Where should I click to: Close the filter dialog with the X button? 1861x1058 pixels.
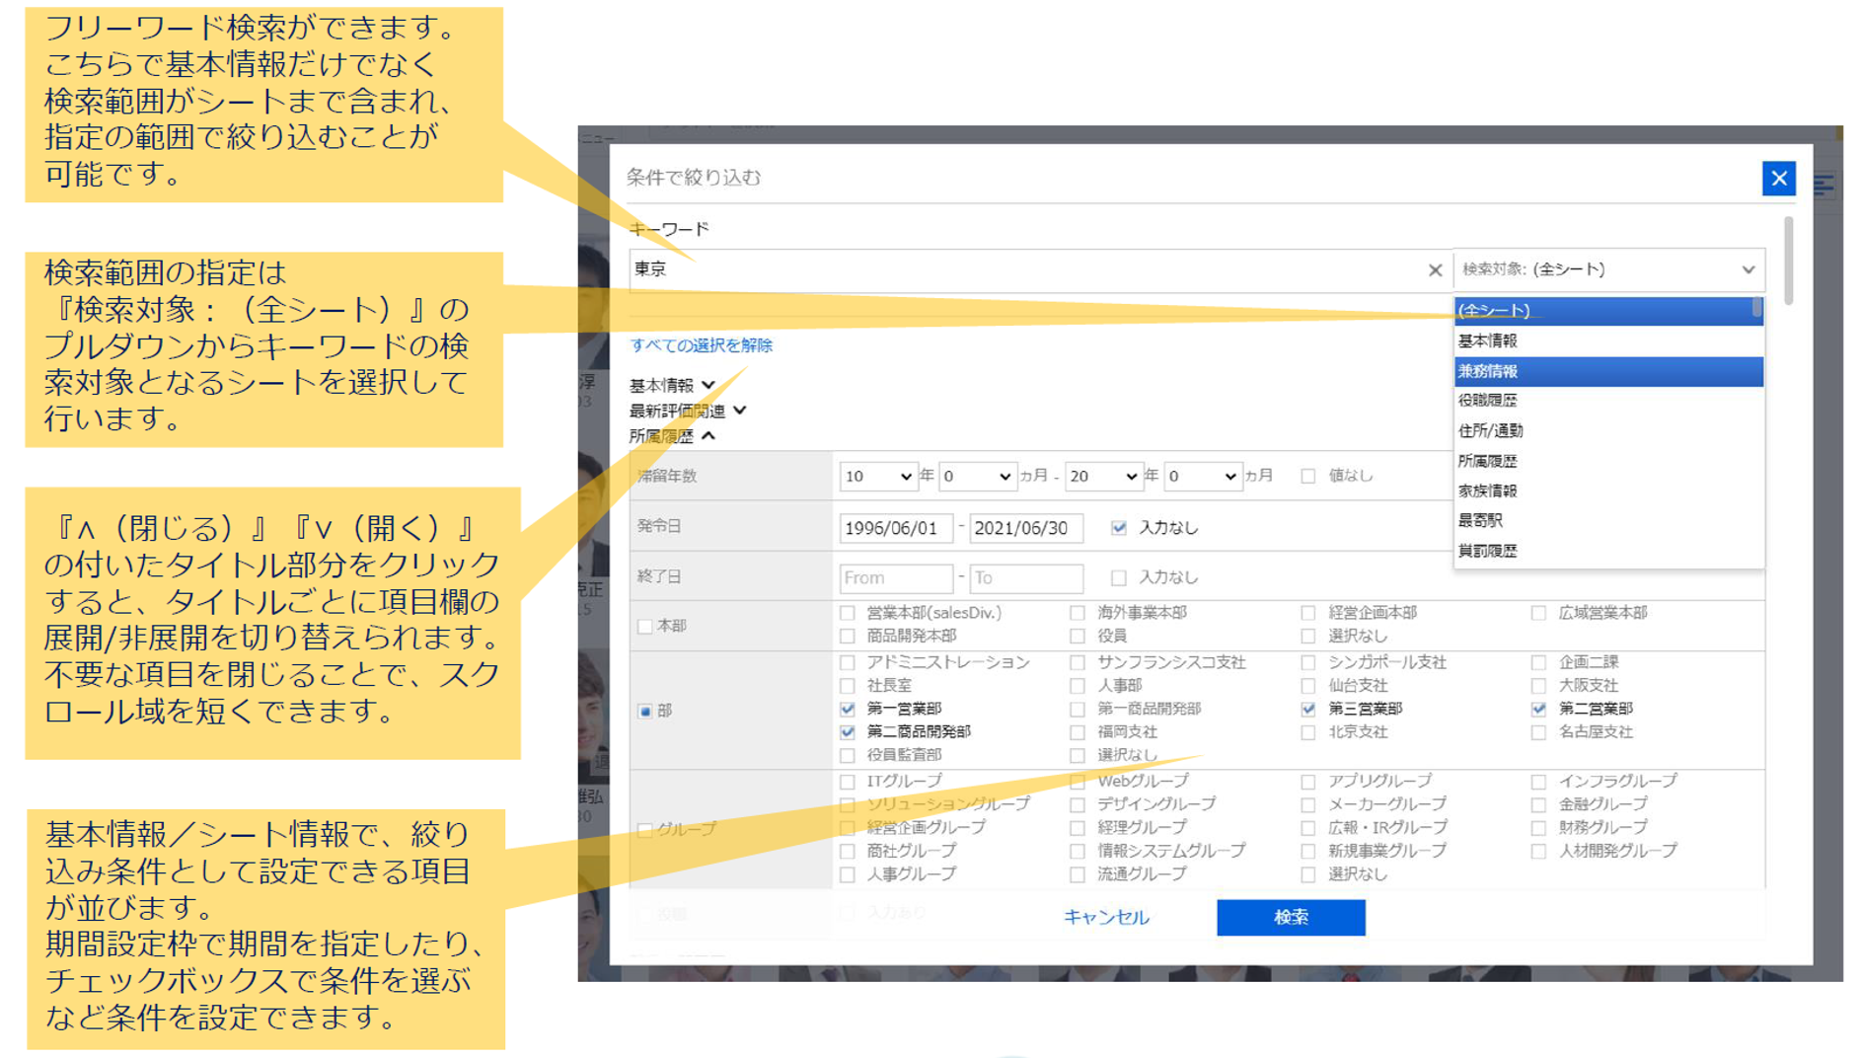point(1778,179)
